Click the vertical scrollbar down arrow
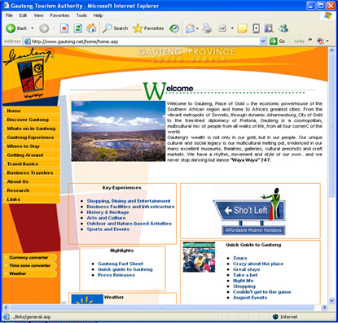The width and height of the screenshot is (338, 323). pos(331,300)
